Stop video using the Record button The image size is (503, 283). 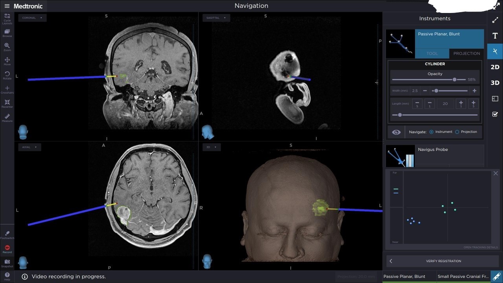point(7,248)
